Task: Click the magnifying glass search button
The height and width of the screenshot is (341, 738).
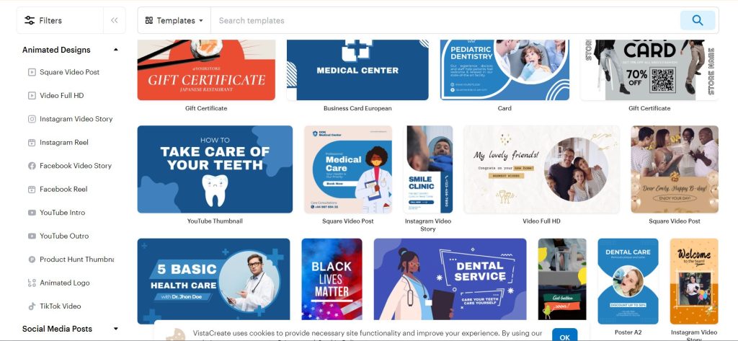Action: [x=697, y=20]
